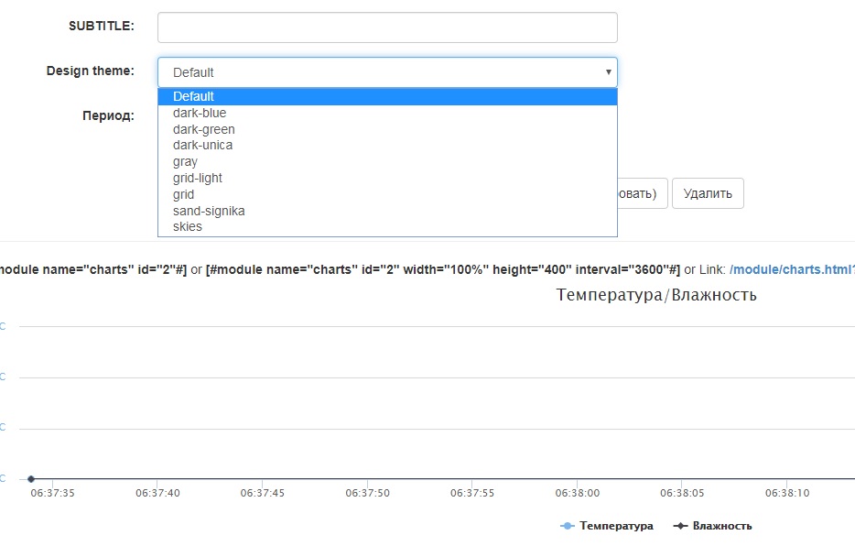The image size is (855, 557).
Task: Choose the dark-blue theme option
Action: (200, 113)
